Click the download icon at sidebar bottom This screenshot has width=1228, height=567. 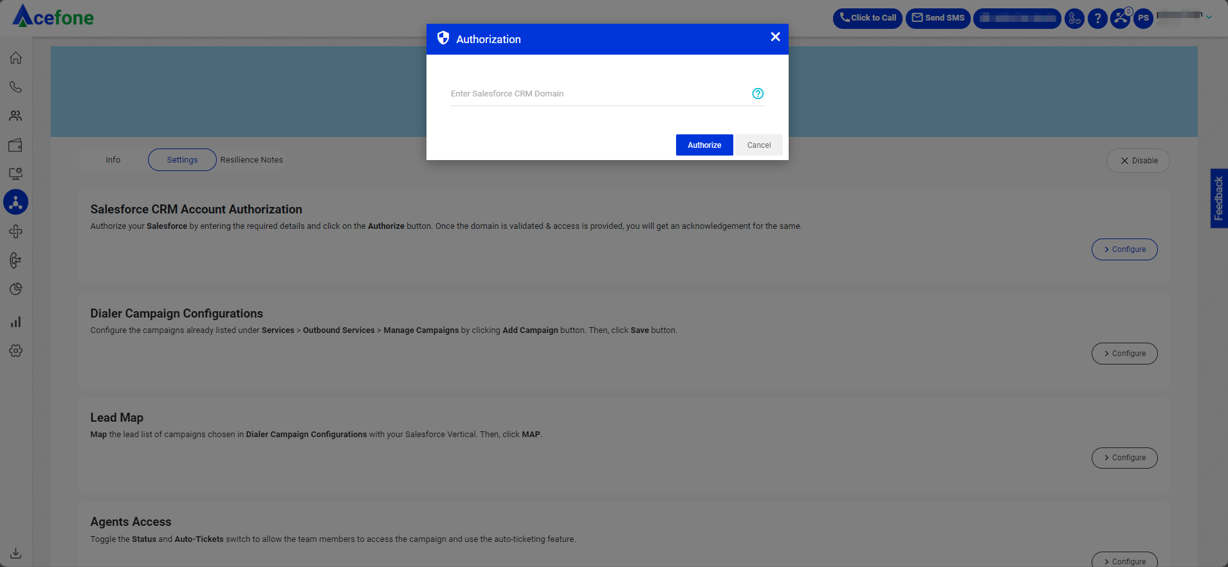point(16,553)
